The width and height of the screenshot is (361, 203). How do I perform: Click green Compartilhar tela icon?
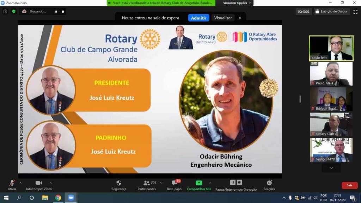pos(199,183)
